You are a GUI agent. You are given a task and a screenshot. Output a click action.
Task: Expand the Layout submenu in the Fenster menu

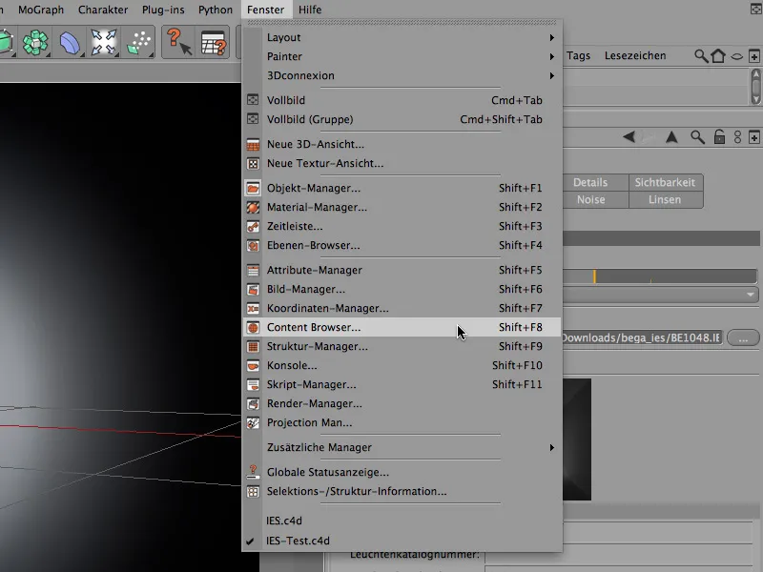pyautogui.click(x=286, y=37)
